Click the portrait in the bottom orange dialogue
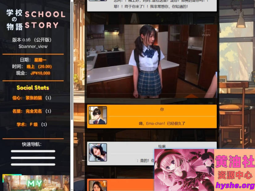255x191 pixels. [x=98, y=186]
